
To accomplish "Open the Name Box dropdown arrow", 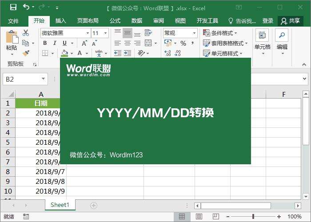I will coord(43,79).
